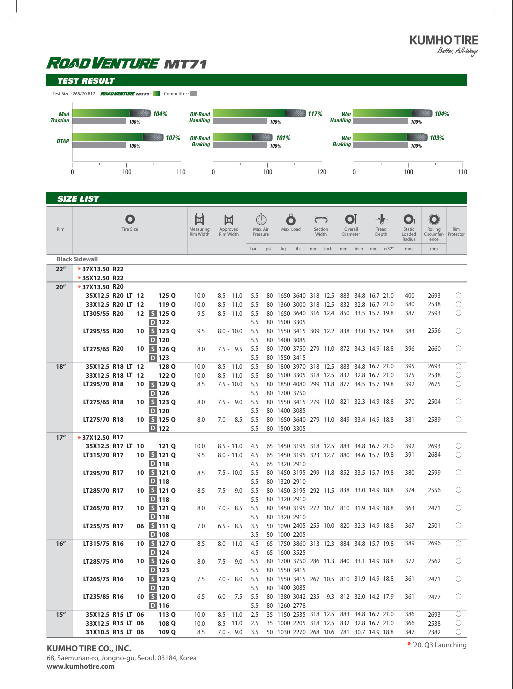Open the www.kumhotire.com link

click(x=81, y=666)
